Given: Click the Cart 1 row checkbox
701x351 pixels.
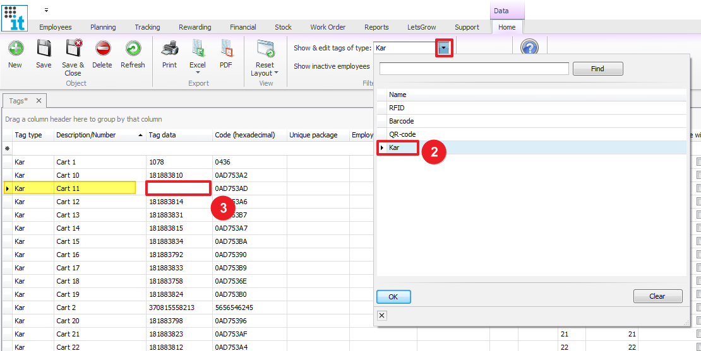Looking at the screenshot, I should tap(698, 162).
